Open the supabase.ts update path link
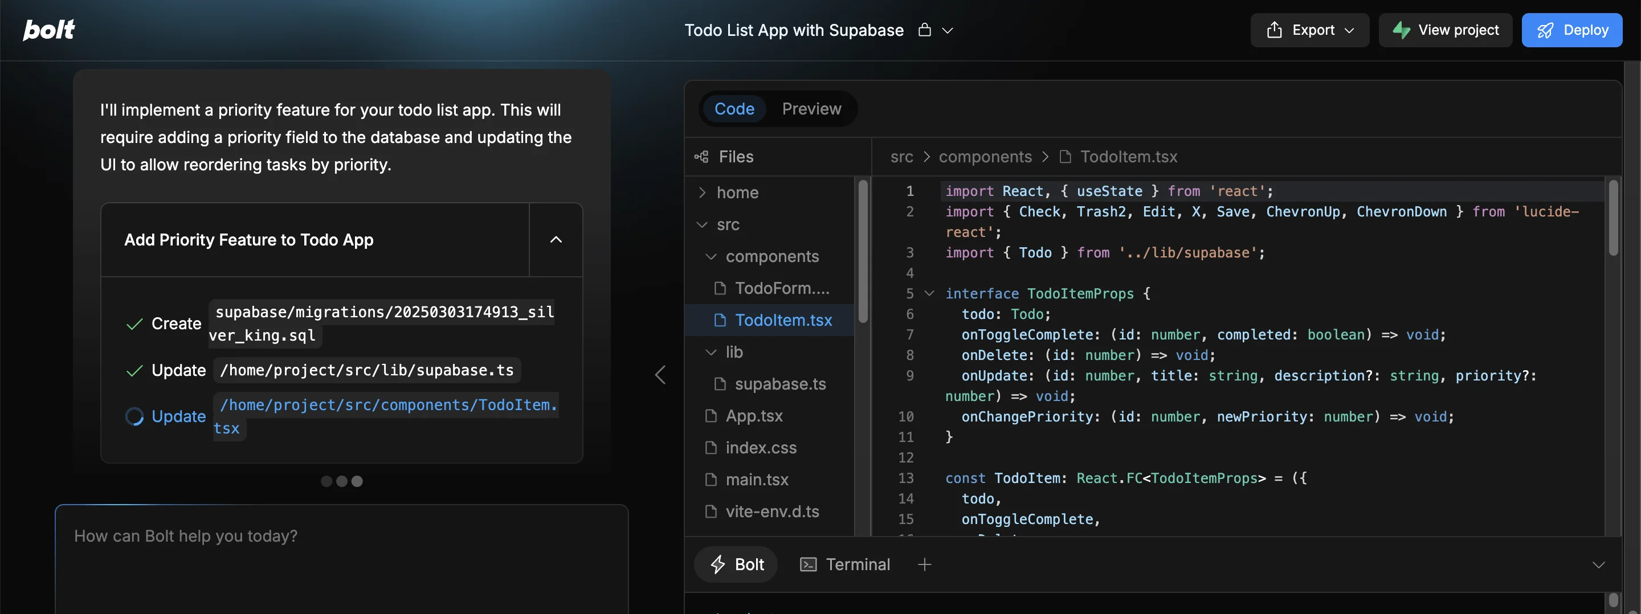The height and width of the screenshot is (614, 1641). (x=367, y=370)
